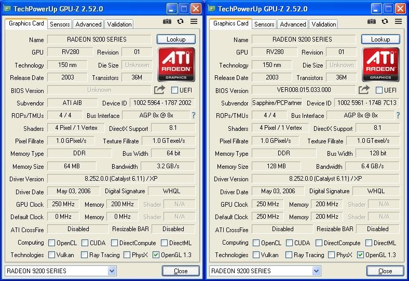Switch to Validation tab in right window
409x281 pixels.
pyautogui.click(x=324, y=24)
